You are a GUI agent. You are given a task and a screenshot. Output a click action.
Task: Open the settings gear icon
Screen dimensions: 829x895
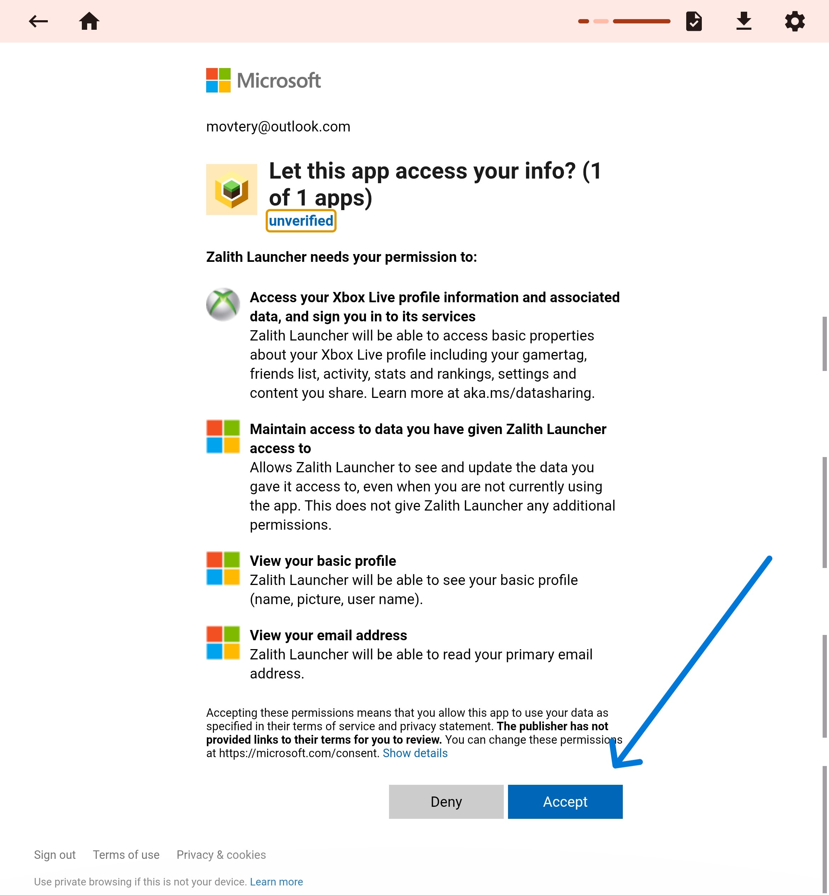point(794,21)
